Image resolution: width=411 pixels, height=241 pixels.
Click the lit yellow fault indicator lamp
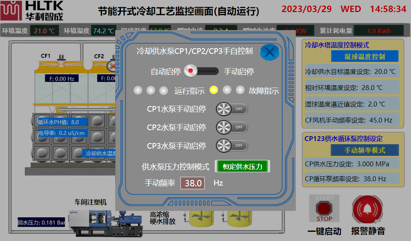[x=214, y=90]
